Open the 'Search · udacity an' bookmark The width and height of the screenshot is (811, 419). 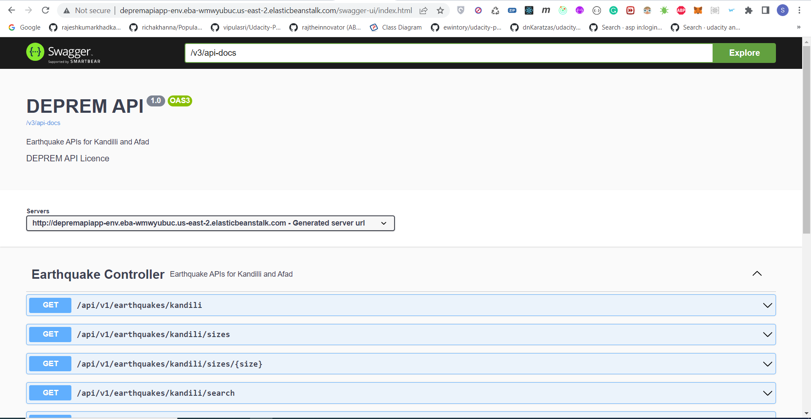[x=705, y=27]
